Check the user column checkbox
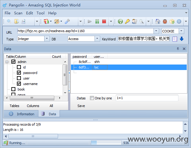The image size is (191, 148). click(x=19, y=78)
